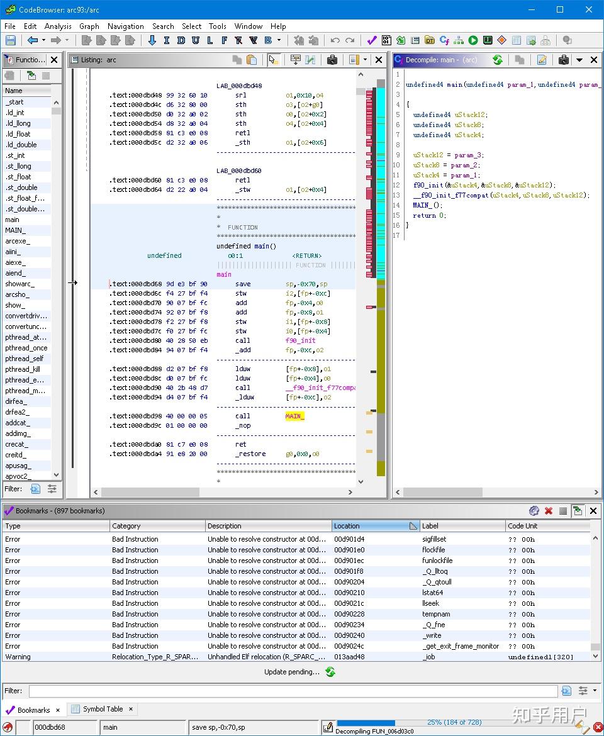Open the Analysis menu
604x736 pixels.
(x=58, y=26)
